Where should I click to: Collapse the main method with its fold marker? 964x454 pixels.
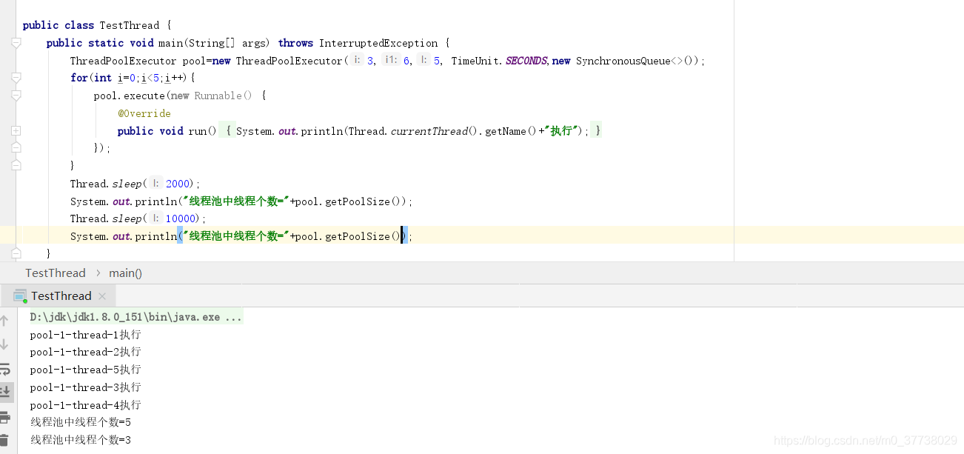coord(16,43)
